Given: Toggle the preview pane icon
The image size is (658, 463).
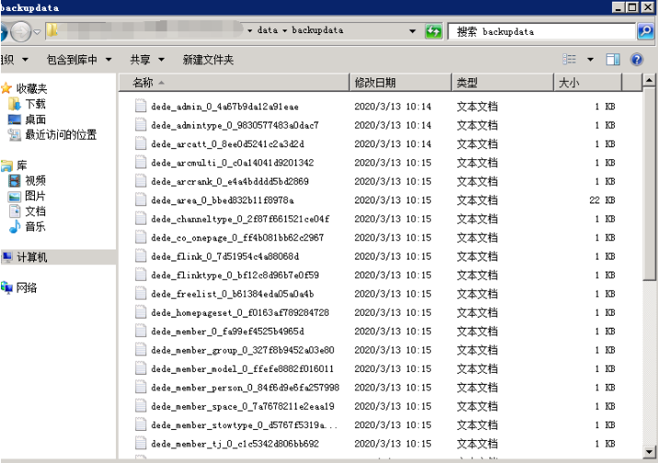Looking at the screenshot, I should [x=613, y=60].
